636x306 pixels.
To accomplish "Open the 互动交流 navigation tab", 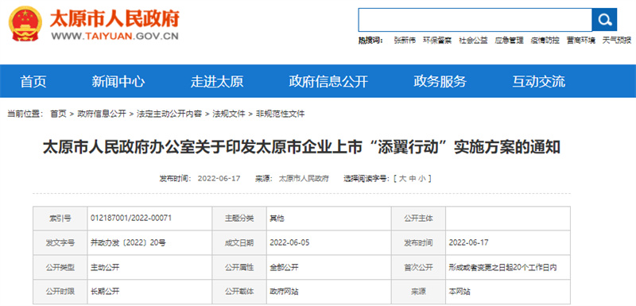I will click(x=539, y=81).
